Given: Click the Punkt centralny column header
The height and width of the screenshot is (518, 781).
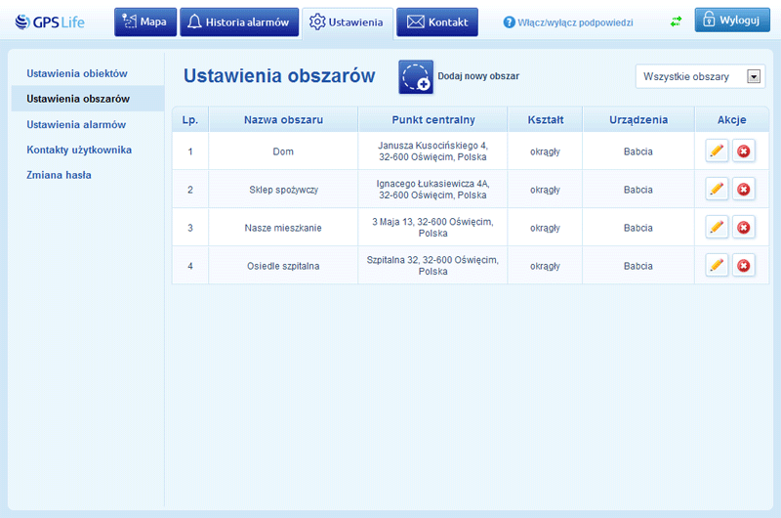Looking at the screenshot, I should pyautogui.click(x=432, y=119).
